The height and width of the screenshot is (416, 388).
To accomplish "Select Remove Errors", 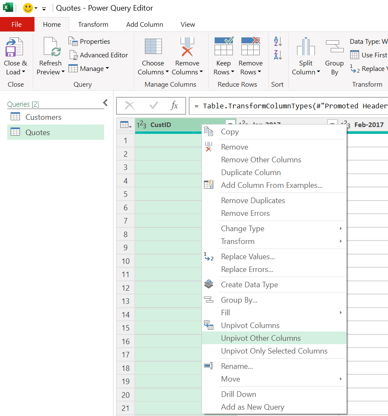I will (x=274, y=213).
